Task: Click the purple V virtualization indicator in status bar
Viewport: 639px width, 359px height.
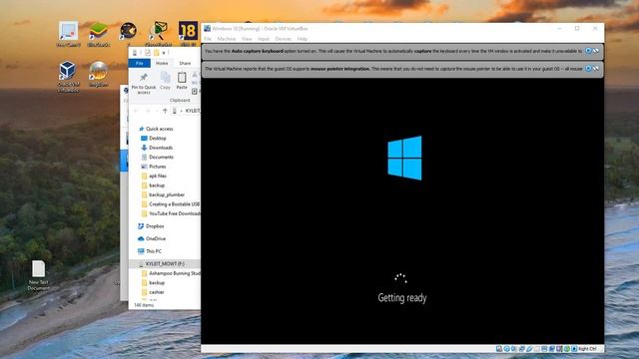Action: [x=559, y=349]
